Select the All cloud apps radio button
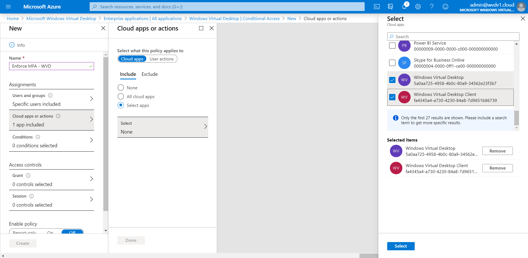The height and width of the screenshot is (258, 528). click(120, 96)
